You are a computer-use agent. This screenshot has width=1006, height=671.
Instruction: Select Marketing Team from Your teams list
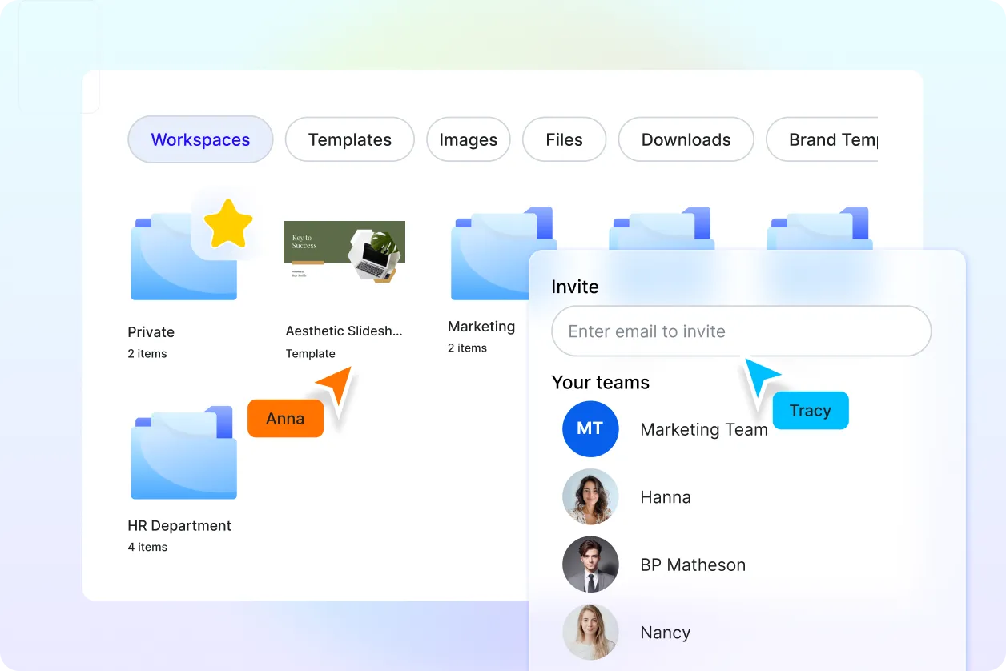704,429
